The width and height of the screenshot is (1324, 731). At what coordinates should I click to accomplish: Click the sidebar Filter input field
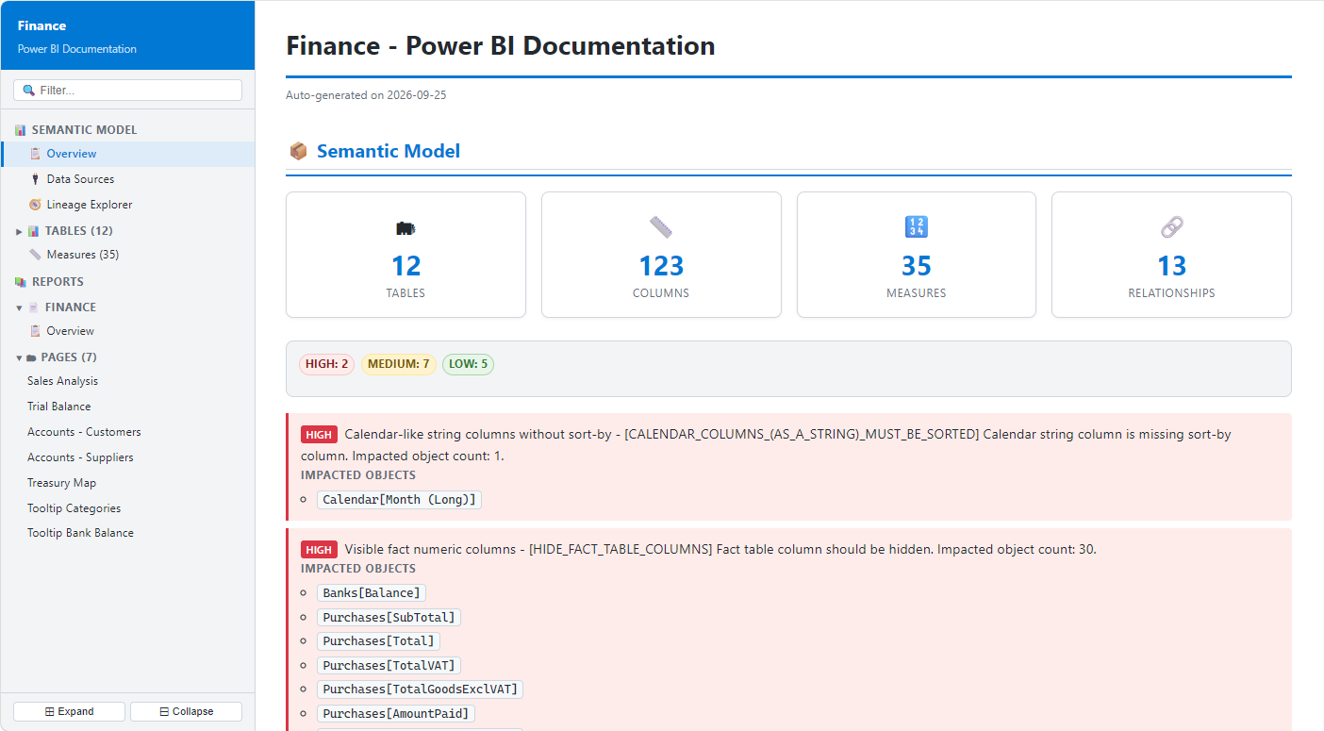coord(127,90)
